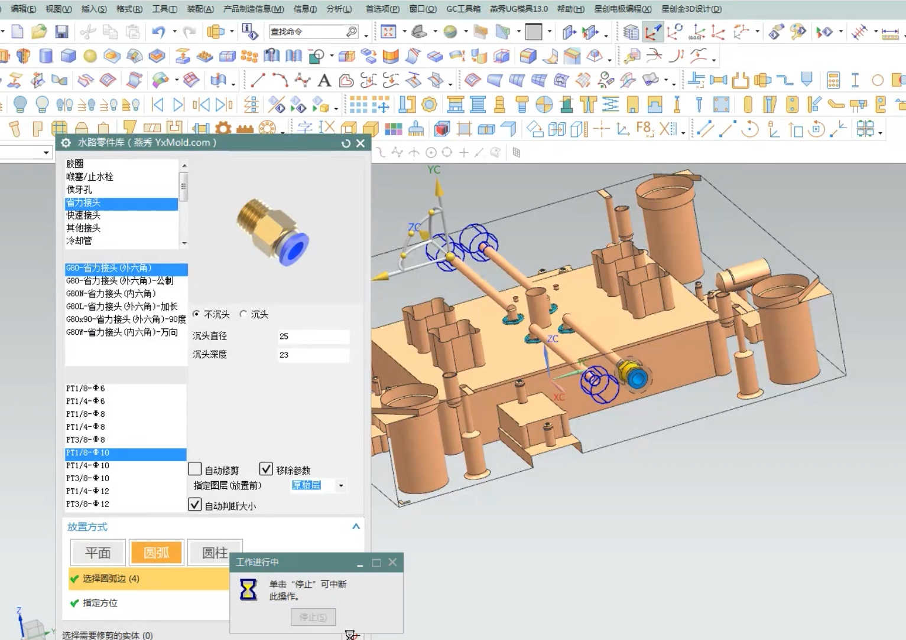906x640 pixels.
Task: Click the reset icon in the dialog title bar
Action: coord(346,143)
